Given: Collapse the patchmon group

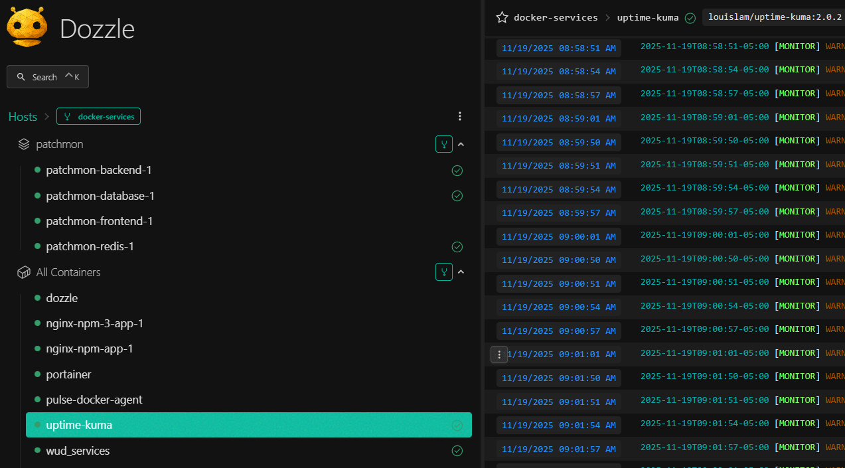Looking at the screenshot, I should click(461, 144).
